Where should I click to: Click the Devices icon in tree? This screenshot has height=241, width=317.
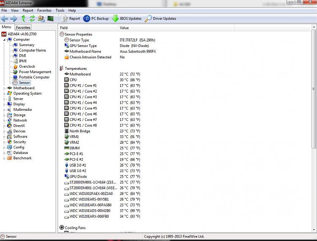(x=9, y=131)
